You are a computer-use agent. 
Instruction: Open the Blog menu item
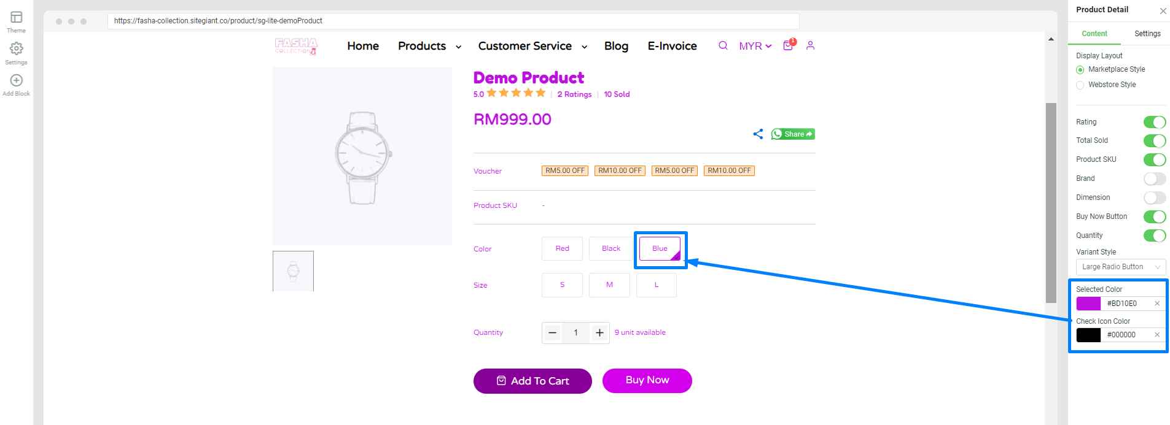tap(616, 46)
